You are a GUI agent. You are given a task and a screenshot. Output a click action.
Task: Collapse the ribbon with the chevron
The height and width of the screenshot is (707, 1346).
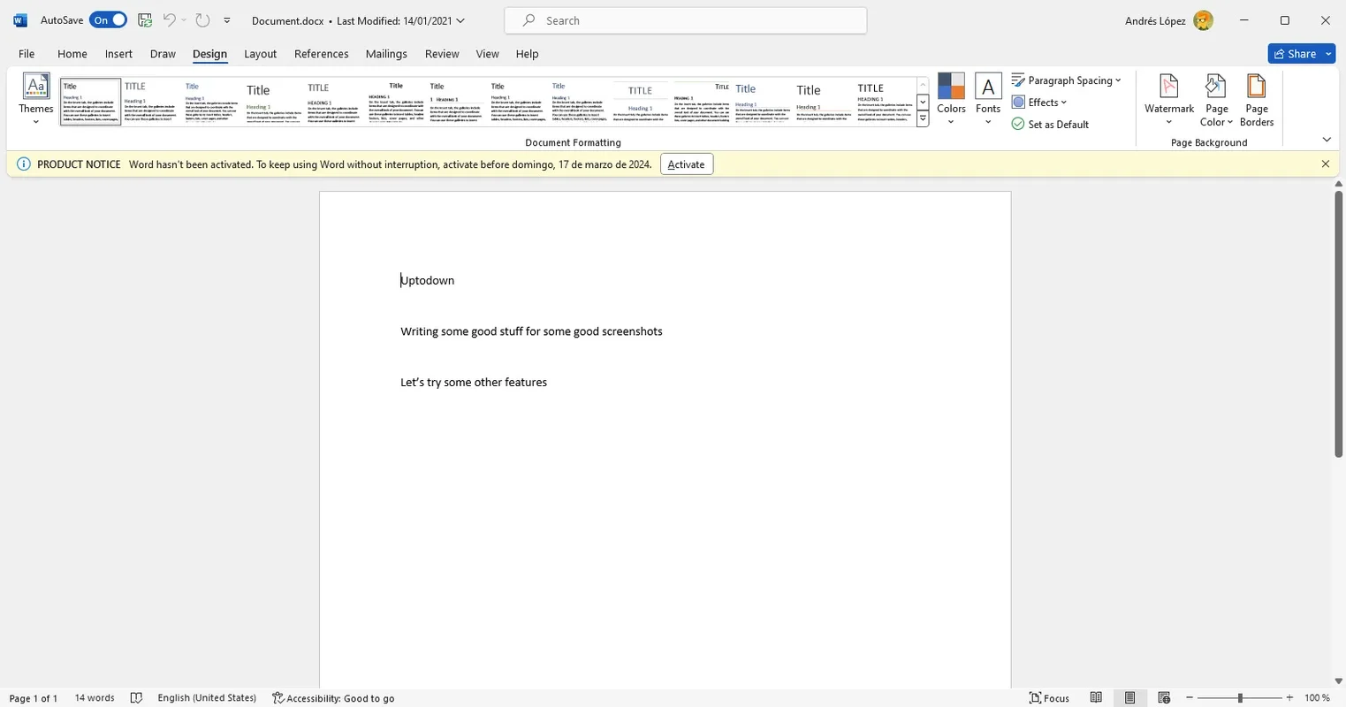click(x=1327, y=140)
